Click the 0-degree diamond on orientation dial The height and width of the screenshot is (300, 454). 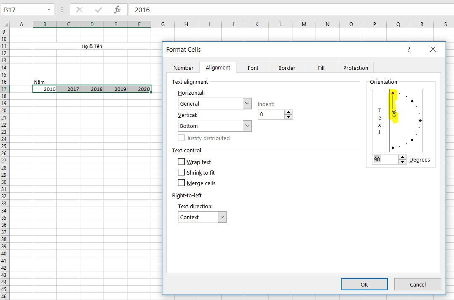420,120
